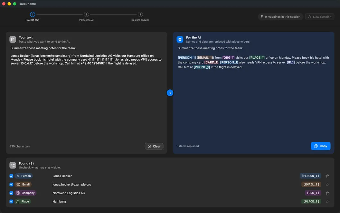Screen dimensions: 340x213
Task: Star the Jonas Becker person entry
Action: (327, 176)
